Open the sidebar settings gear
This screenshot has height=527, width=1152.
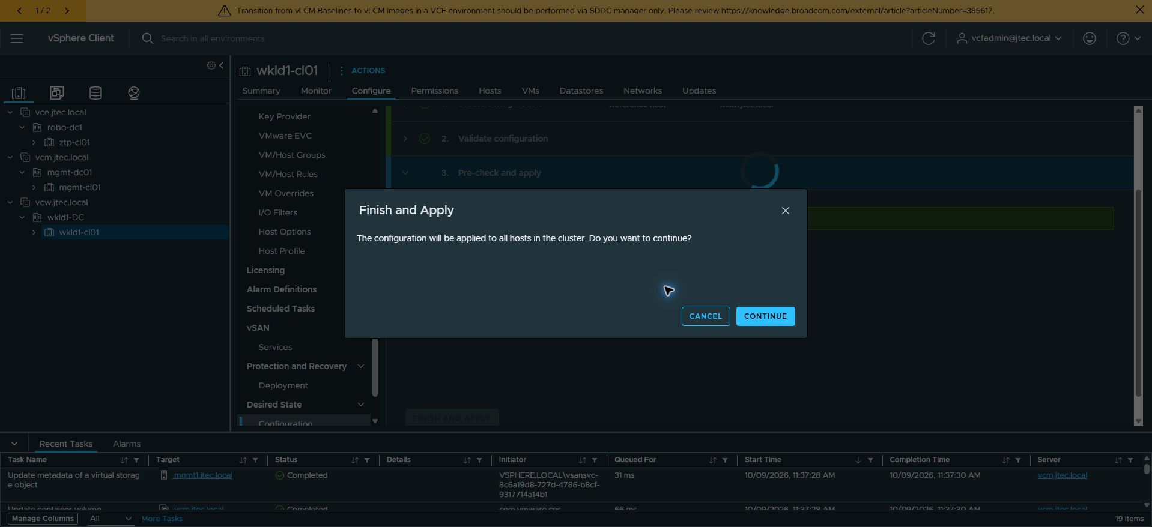pyautogui.click(x=211, y=65)
